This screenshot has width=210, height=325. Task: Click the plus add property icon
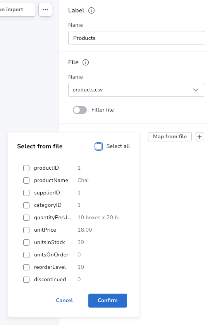[x=200, y=137]
